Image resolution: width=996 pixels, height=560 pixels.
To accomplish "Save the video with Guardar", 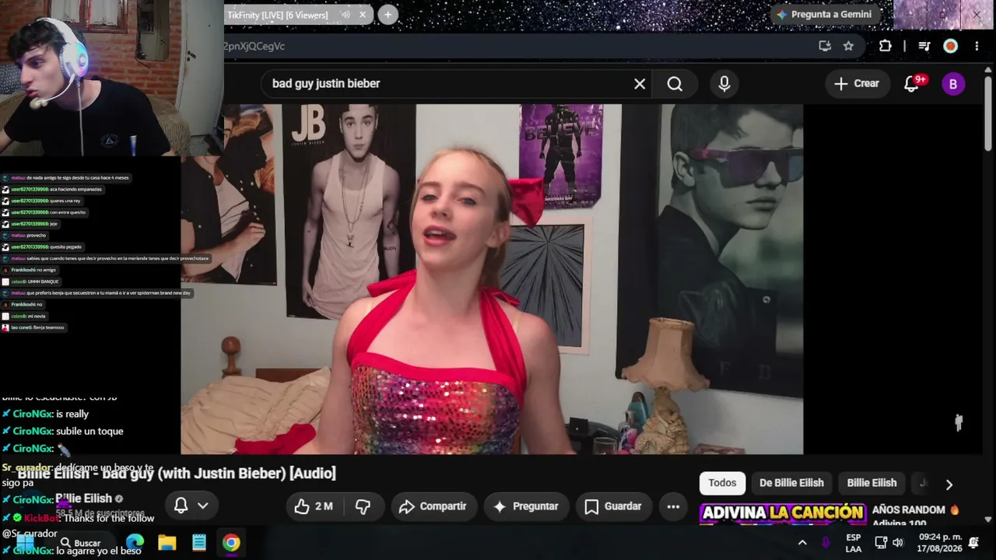I will [613, 506].
